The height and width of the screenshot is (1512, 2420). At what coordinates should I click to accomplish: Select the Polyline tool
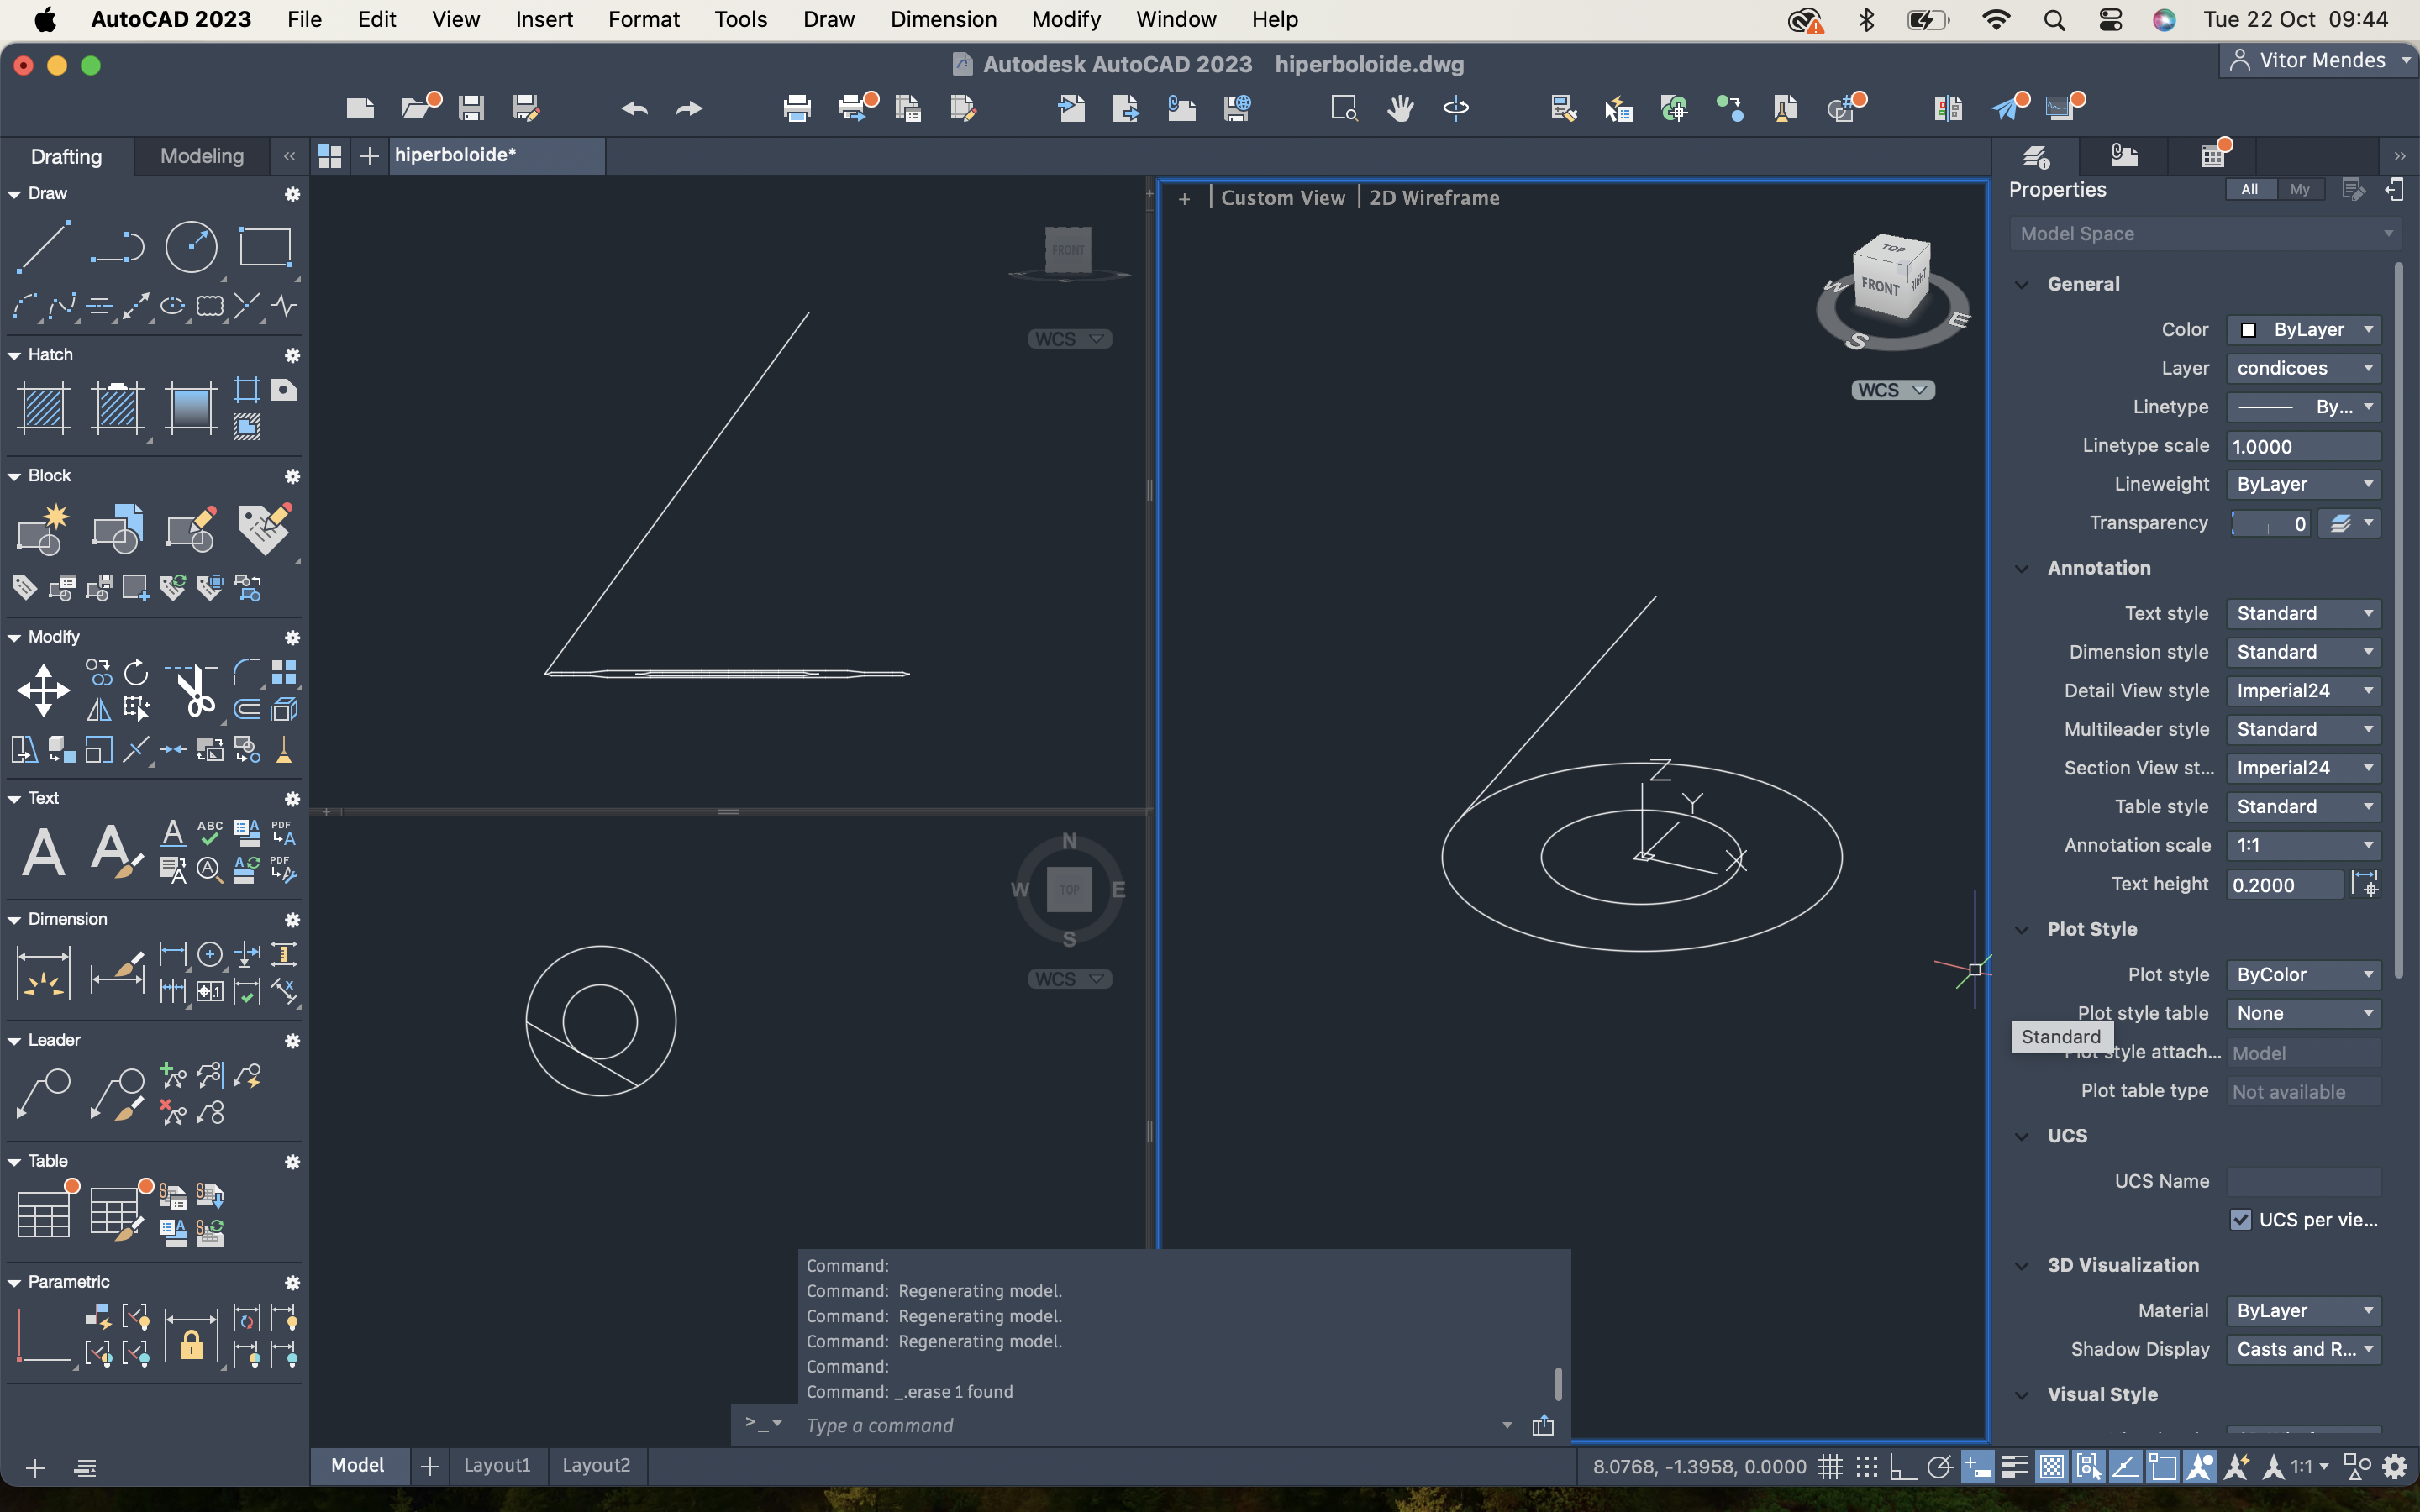117,246
